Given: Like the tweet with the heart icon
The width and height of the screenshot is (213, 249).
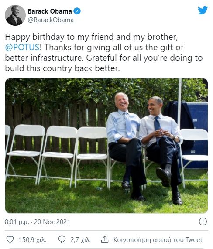Looking at the screenshot, I should point(10,239).
